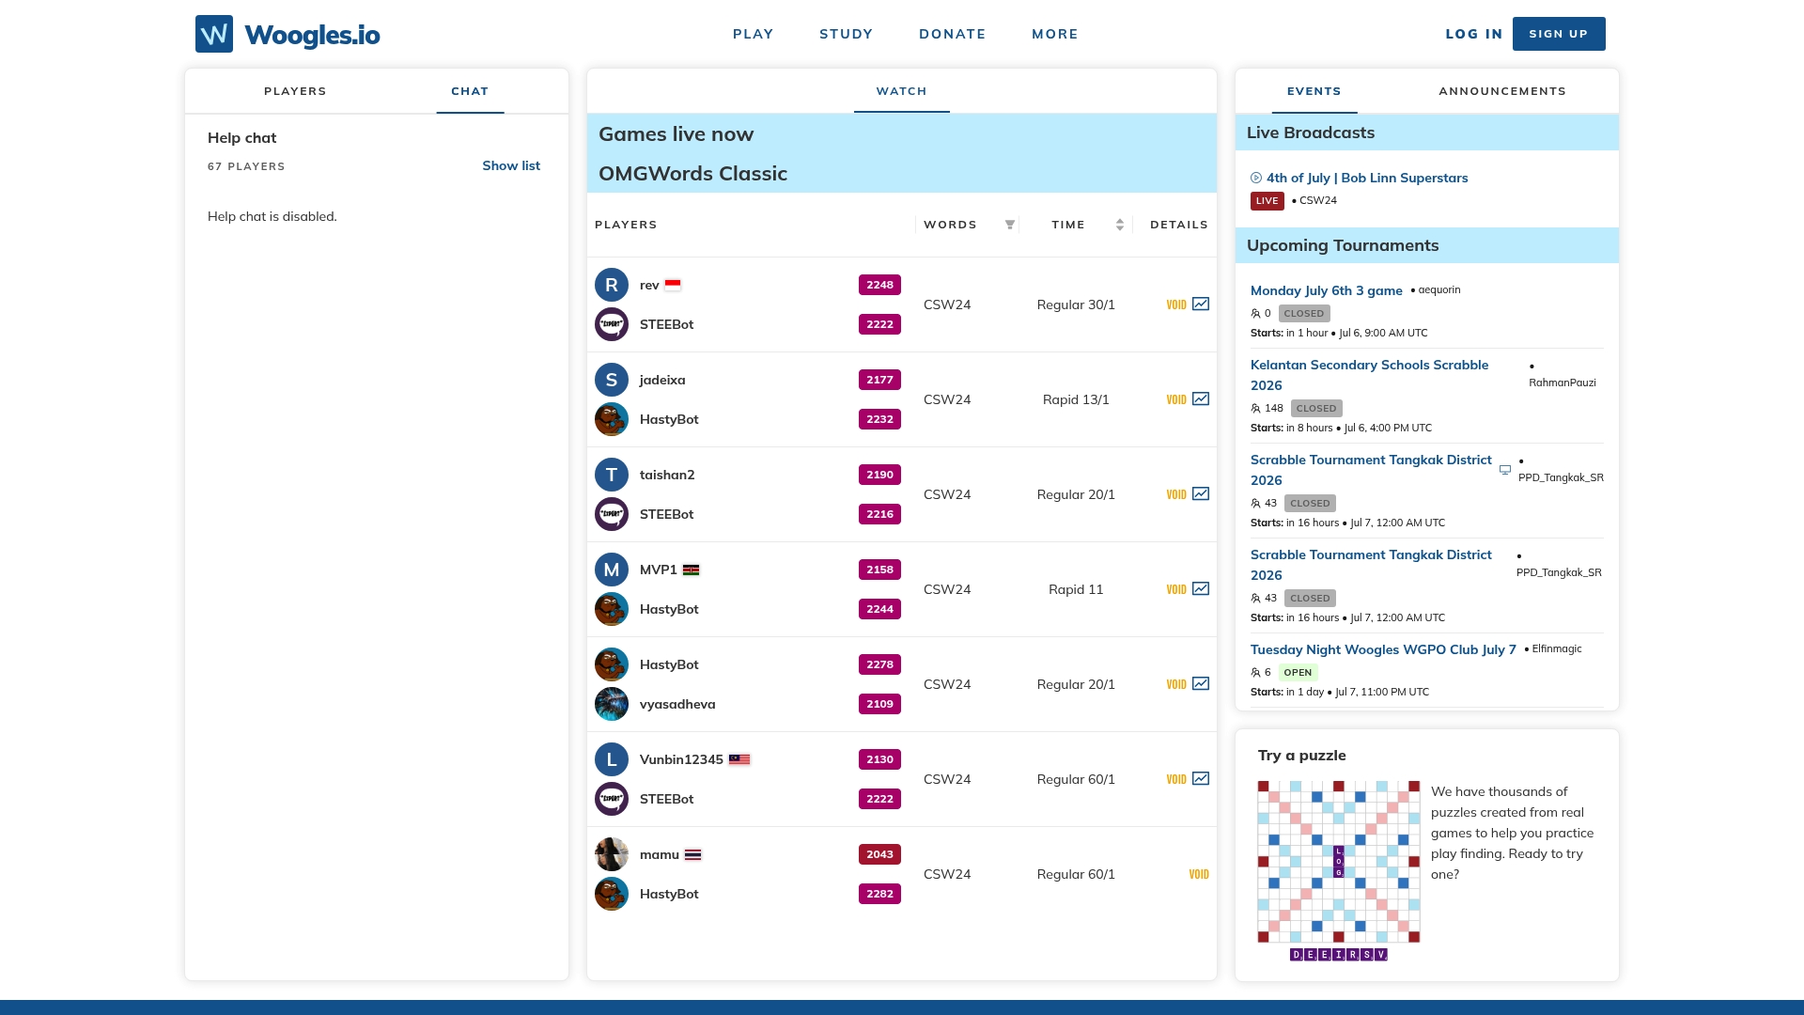Open Tuesday Night Woogles WGPO Club link
Screen dimensions: 1804x1015
[x=1383, y=649]
